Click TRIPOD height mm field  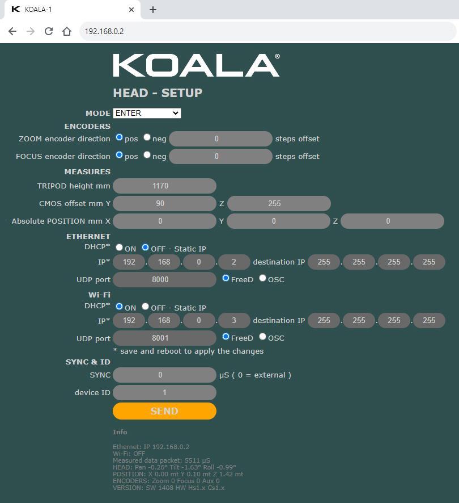[165, 186]
